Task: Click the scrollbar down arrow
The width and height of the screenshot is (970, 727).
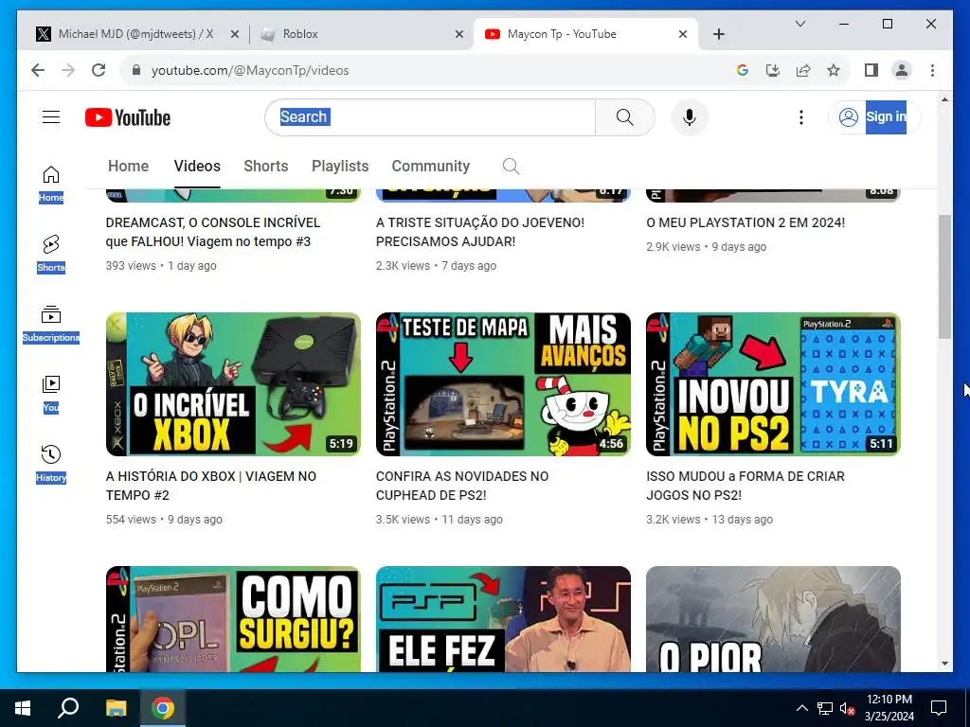Action: pyautogui.click(x=944, y=664)
